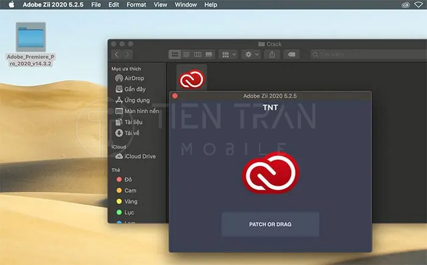
Task: Click the TNT heading in Adobe Zii
Action: [270, 108]
